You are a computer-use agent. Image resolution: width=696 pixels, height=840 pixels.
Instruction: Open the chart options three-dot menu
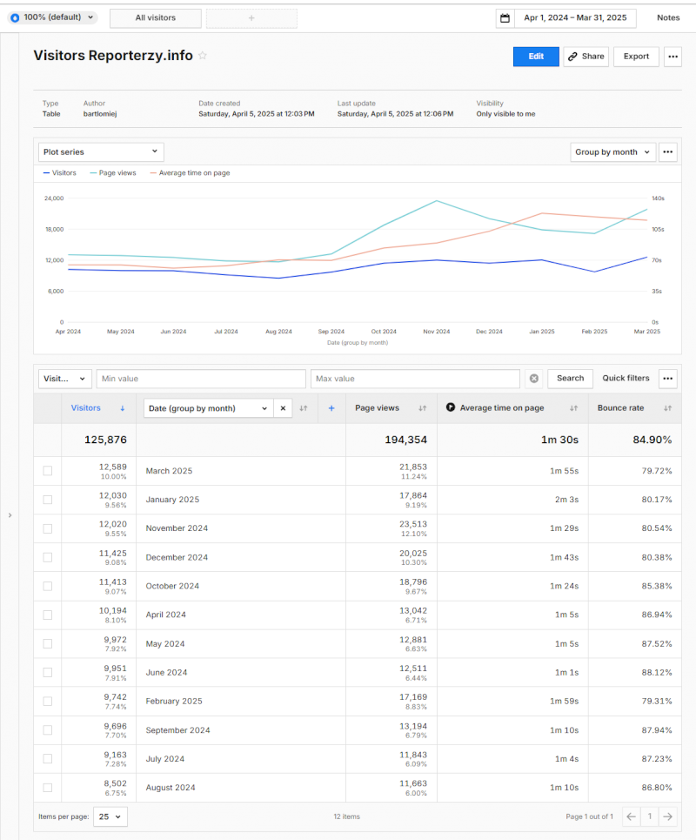click(x=668, y=152)
